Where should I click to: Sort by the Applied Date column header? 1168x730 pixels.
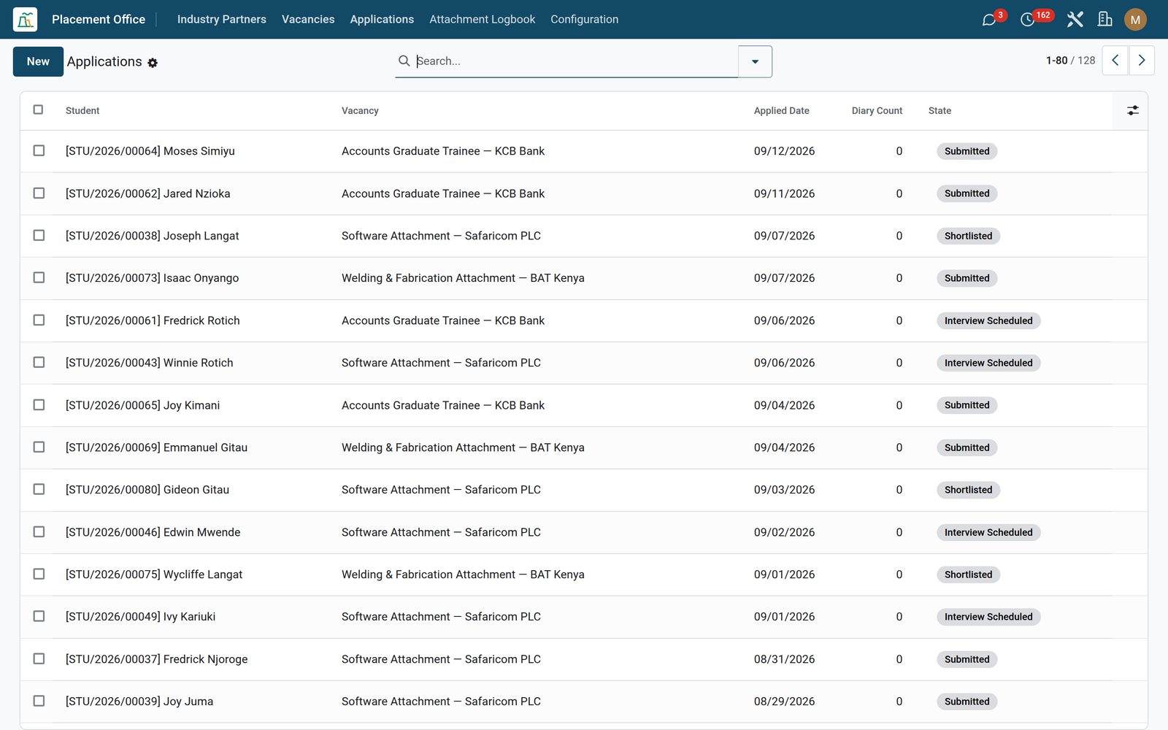[x=781, y=111]
